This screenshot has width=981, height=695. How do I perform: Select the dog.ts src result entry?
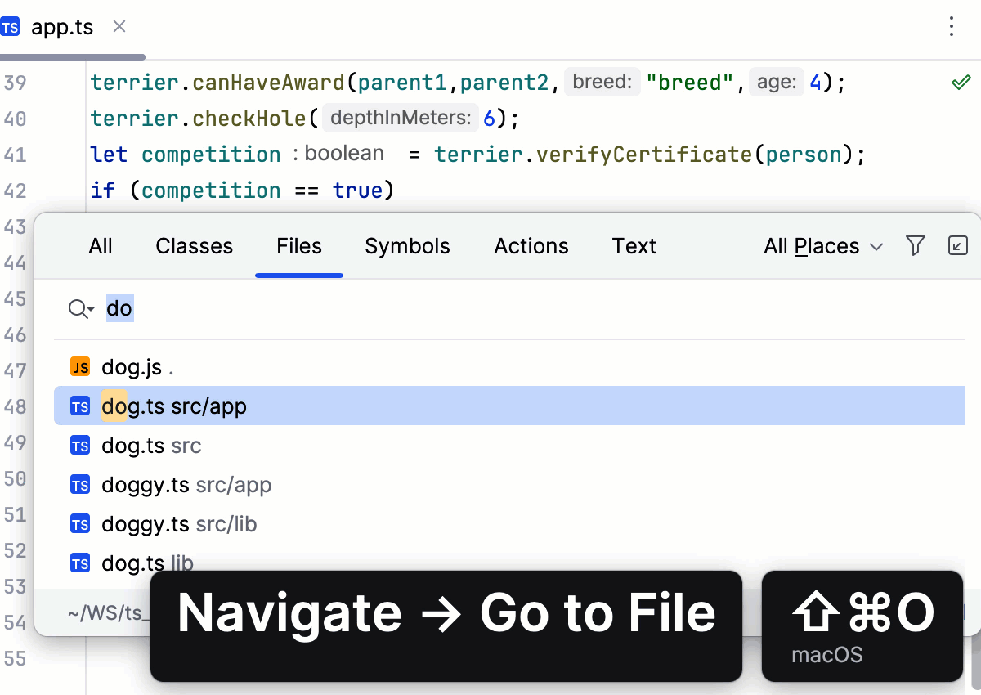pos(150,445)
